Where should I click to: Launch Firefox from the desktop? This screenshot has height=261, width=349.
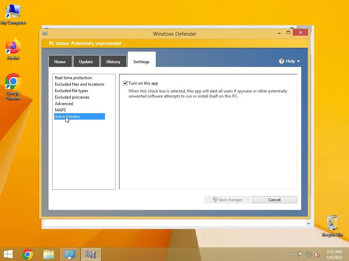click(13, 49)
